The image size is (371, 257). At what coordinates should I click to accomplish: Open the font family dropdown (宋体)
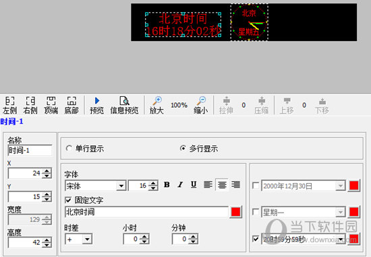(121, 186)
